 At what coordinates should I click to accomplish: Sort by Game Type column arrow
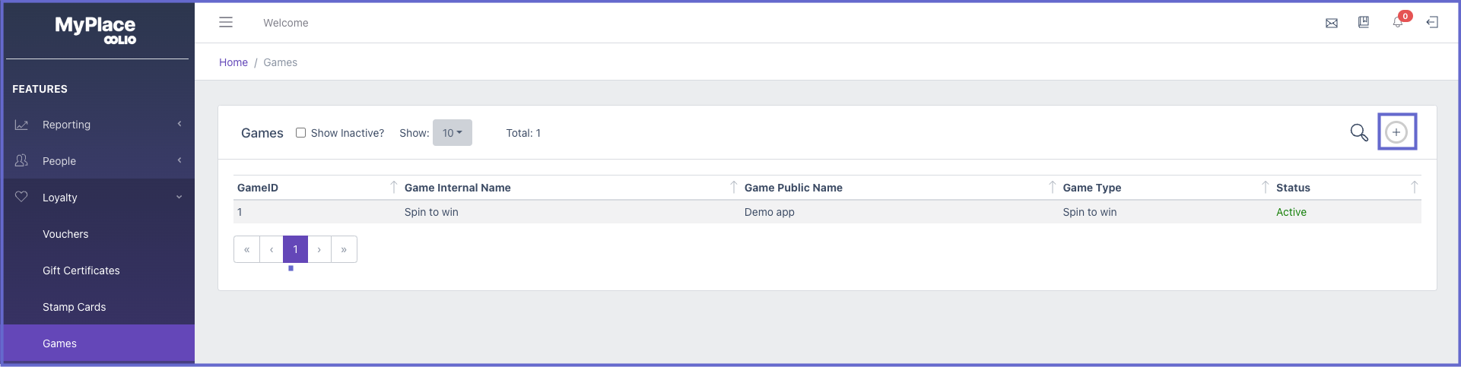pos(1265,187)
